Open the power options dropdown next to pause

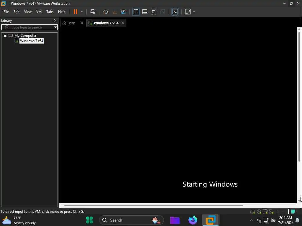[x=82, y=12]
